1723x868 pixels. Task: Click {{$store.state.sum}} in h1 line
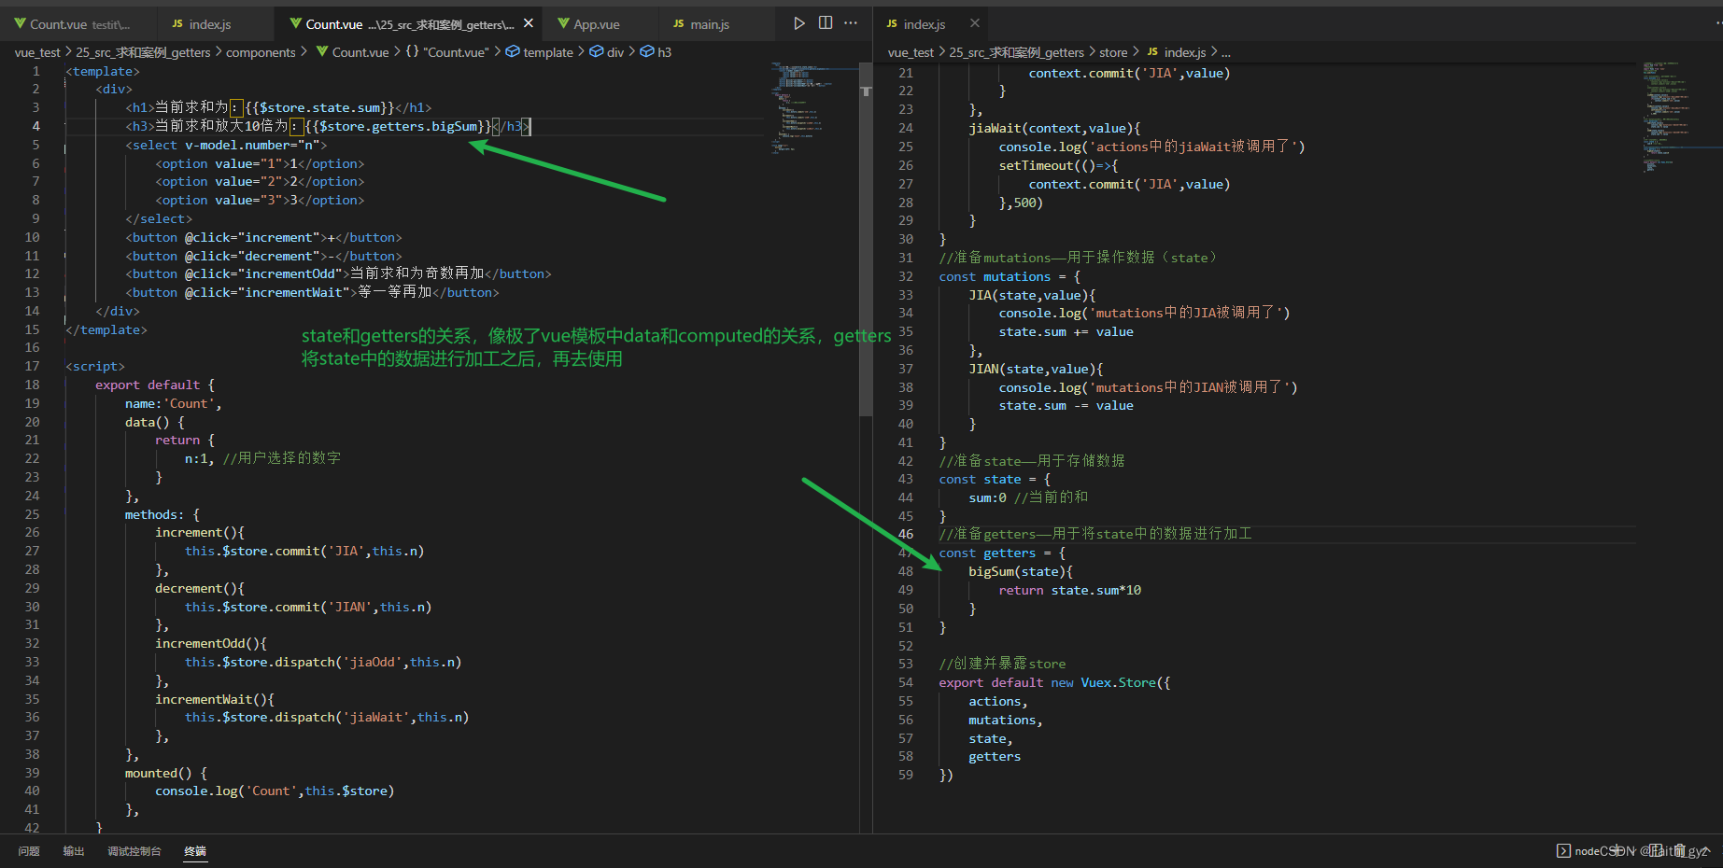pos(319,107)
